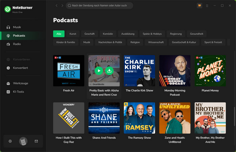Image resolution: width=236 pixels, height=152 pixels.
Task: Play the Pretty Basic podcast
Action: coord(99,71)
